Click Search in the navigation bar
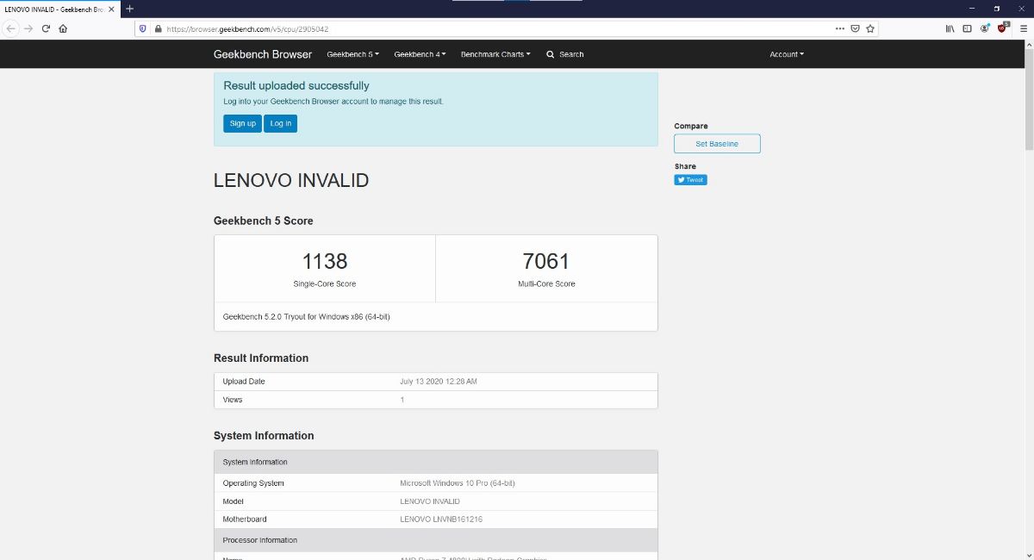The width and height of the screenshot is (1034, 560). tap(565, 54)
